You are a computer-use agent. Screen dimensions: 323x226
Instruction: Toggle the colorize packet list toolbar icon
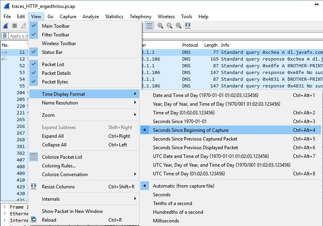coord(149,26)
